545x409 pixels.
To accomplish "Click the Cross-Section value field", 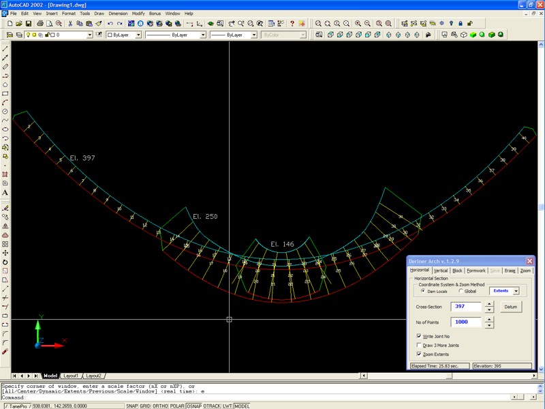I will coord(465,307).
